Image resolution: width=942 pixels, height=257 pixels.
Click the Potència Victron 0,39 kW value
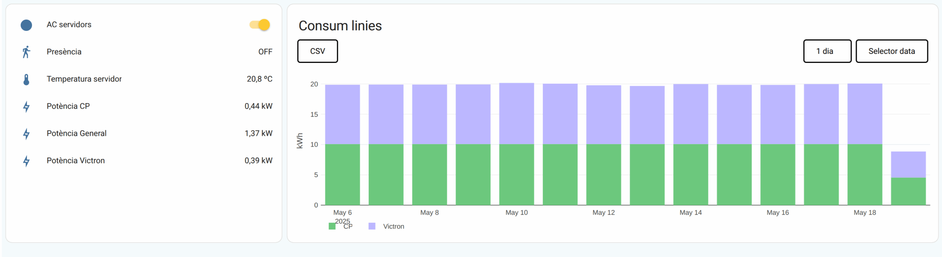[x=258, y=161]
